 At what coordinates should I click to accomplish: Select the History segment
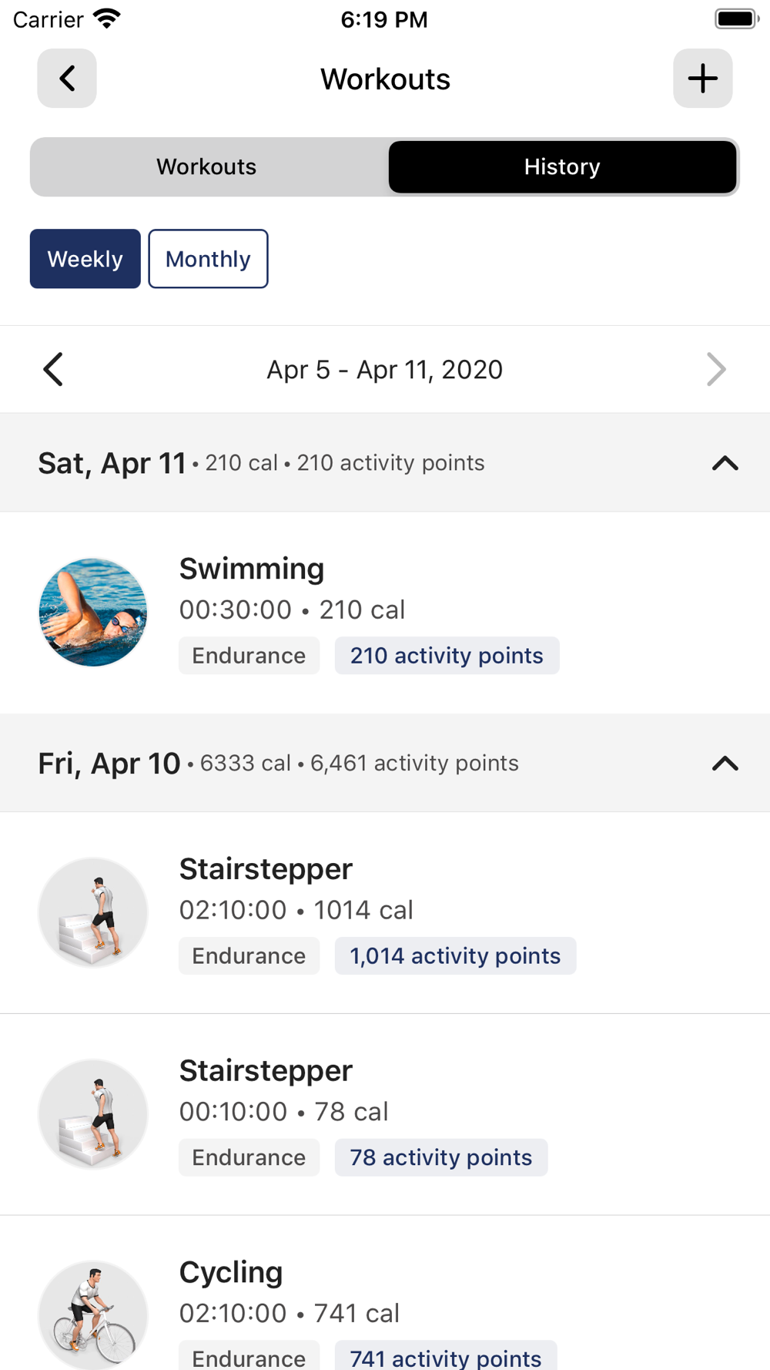coord(562,167)
